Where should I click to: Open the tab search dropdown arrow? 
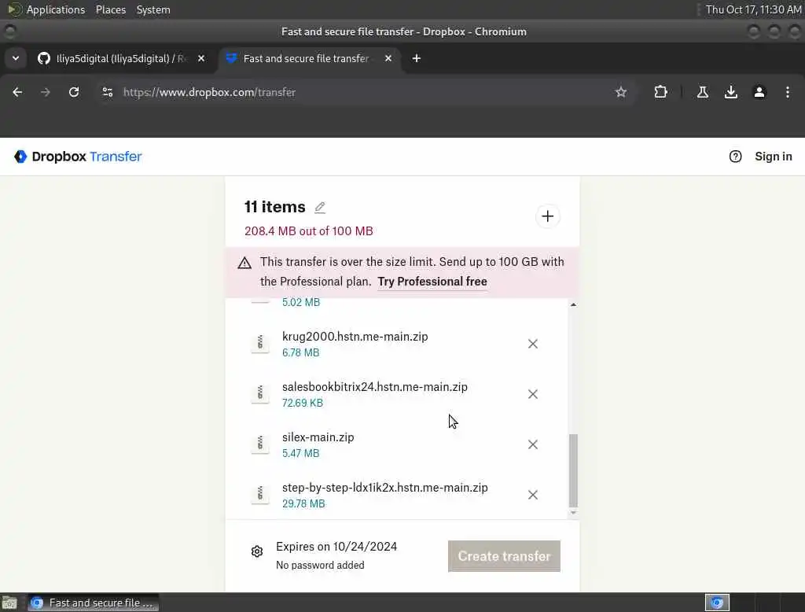click(16, 58)
